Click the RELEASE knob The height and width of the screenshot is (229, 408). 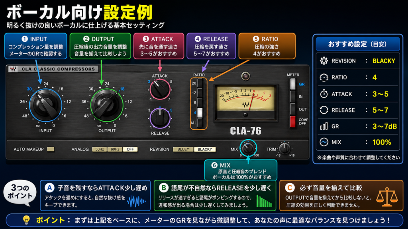point(160,118)
